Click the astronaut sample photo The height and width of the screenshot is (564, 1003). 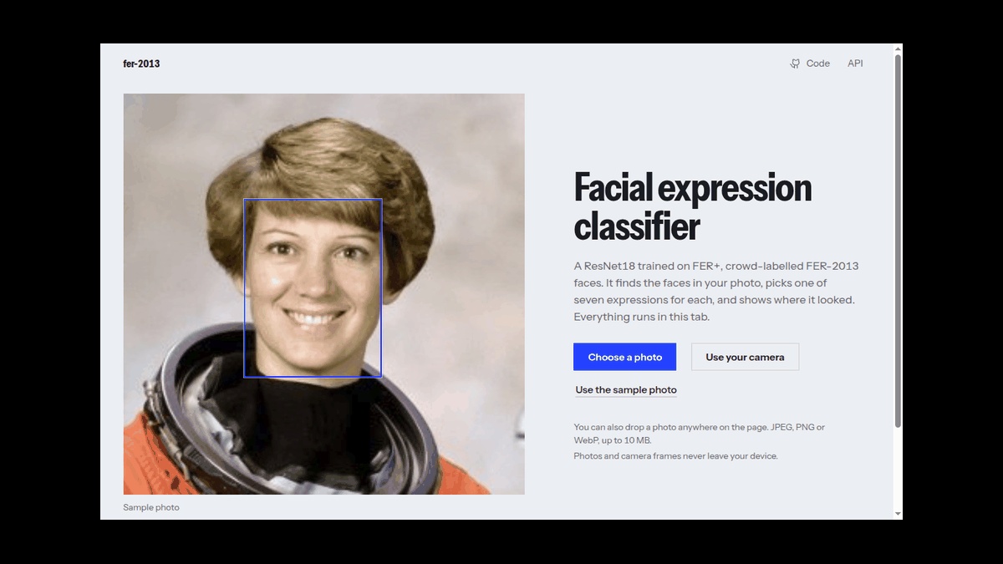pos(324,294)
